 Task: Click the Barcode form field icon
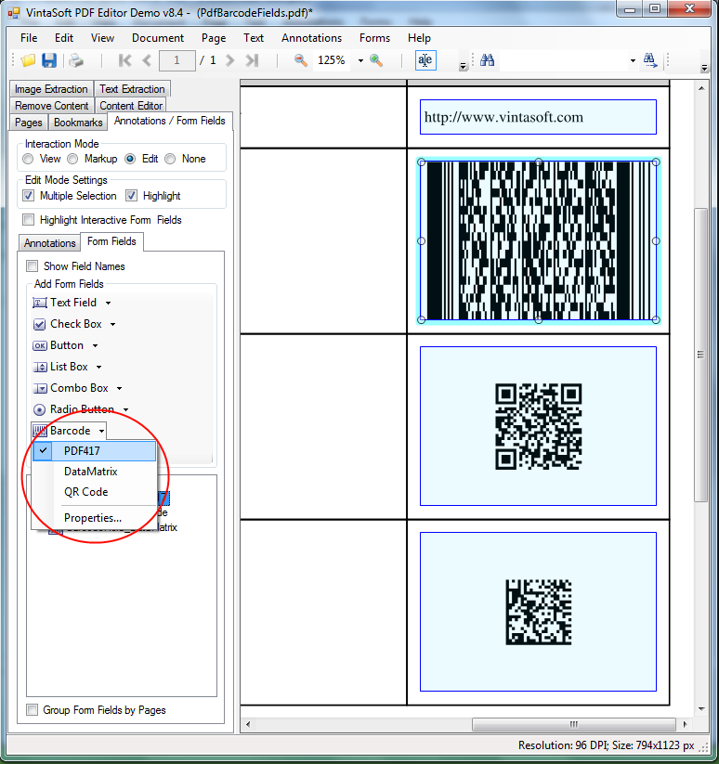pyautogui.click(x=40, y=431)
